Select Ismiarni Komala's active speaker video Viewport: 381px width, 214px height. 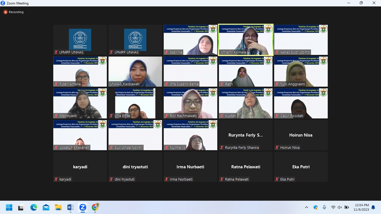pyautogui.click(x=245, y=39)
